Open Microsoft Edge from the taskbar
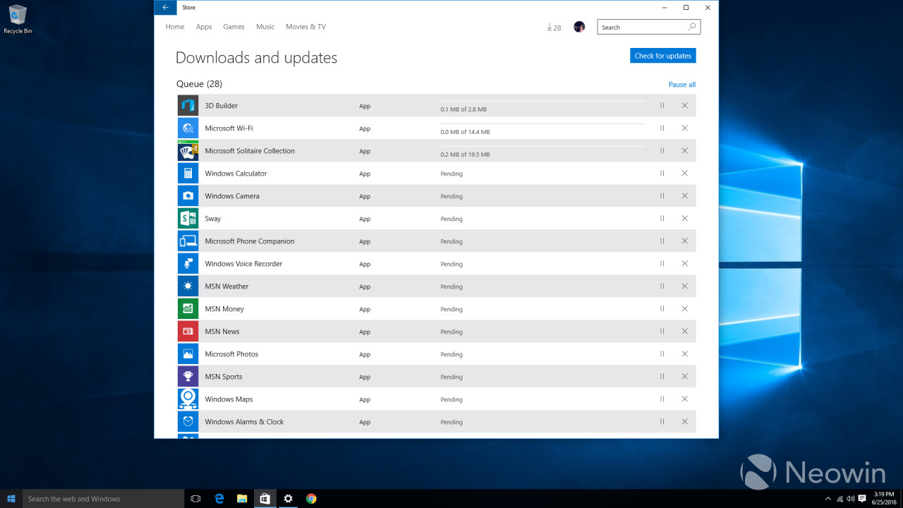 coord(219,499)
